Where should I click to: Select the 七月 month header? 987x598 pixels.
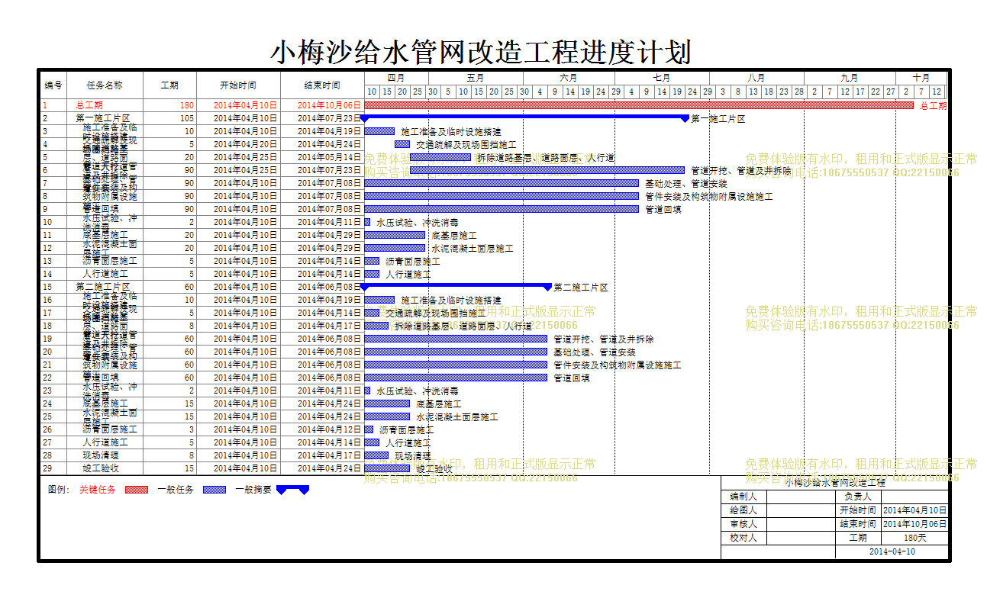[x=662, y=78]
